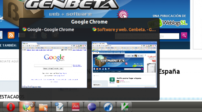Open Opera from the dock
The image size is (202, 112).
pos(11,107)
